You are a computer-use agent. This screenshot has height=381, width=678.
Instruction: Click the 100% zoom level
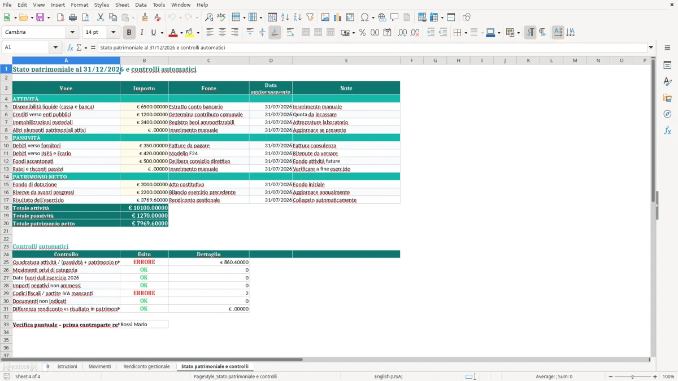click(x=668, y=376)
